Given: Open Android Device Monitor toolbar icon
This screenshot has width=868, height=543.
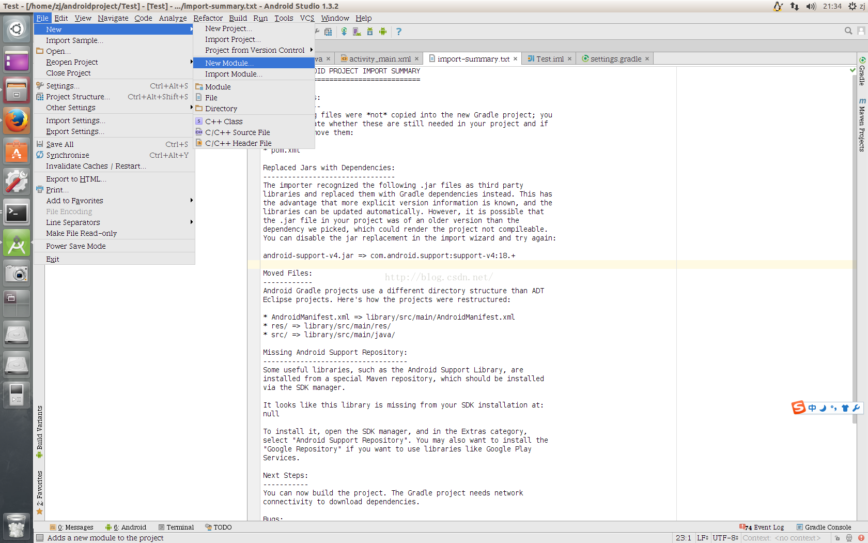Looking at the screenshot, I should pyautogui.click(x=383, y=32).
